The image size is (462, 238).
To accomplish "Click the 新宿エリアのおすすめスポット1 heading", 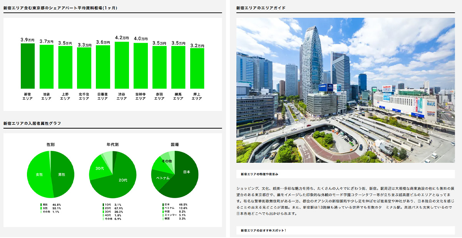I will coord(263,230).
